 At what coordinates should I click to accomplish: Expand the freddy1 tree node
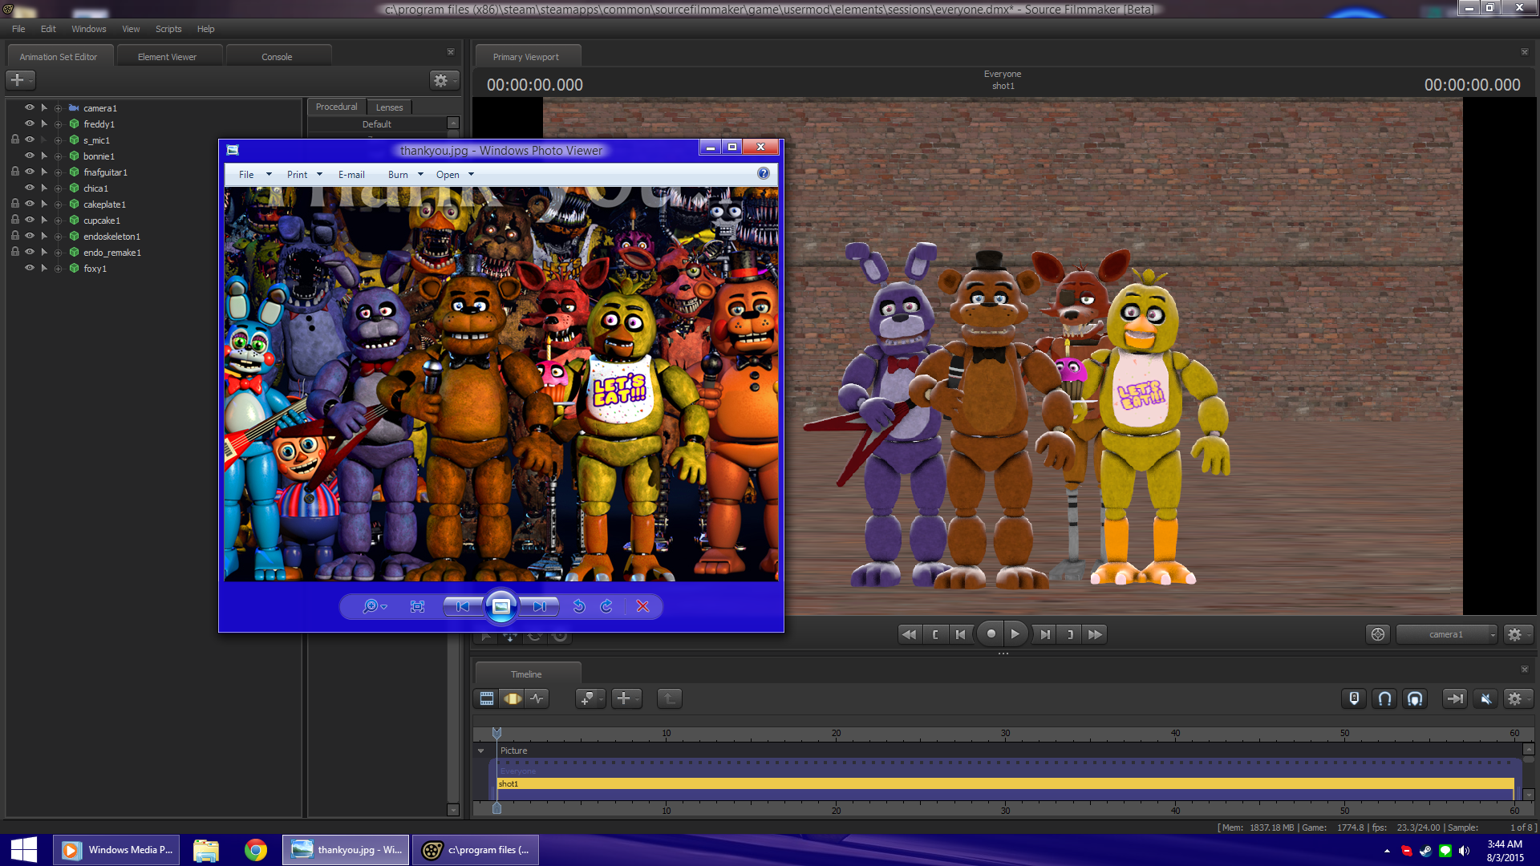point(58,124)
